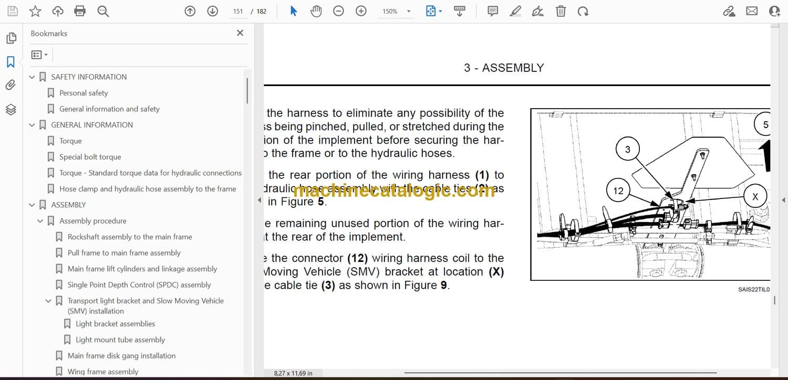Collapse the SAFETY INFORMATION bookmark group
Screen dimensions: 788x380
click(32, 77)
